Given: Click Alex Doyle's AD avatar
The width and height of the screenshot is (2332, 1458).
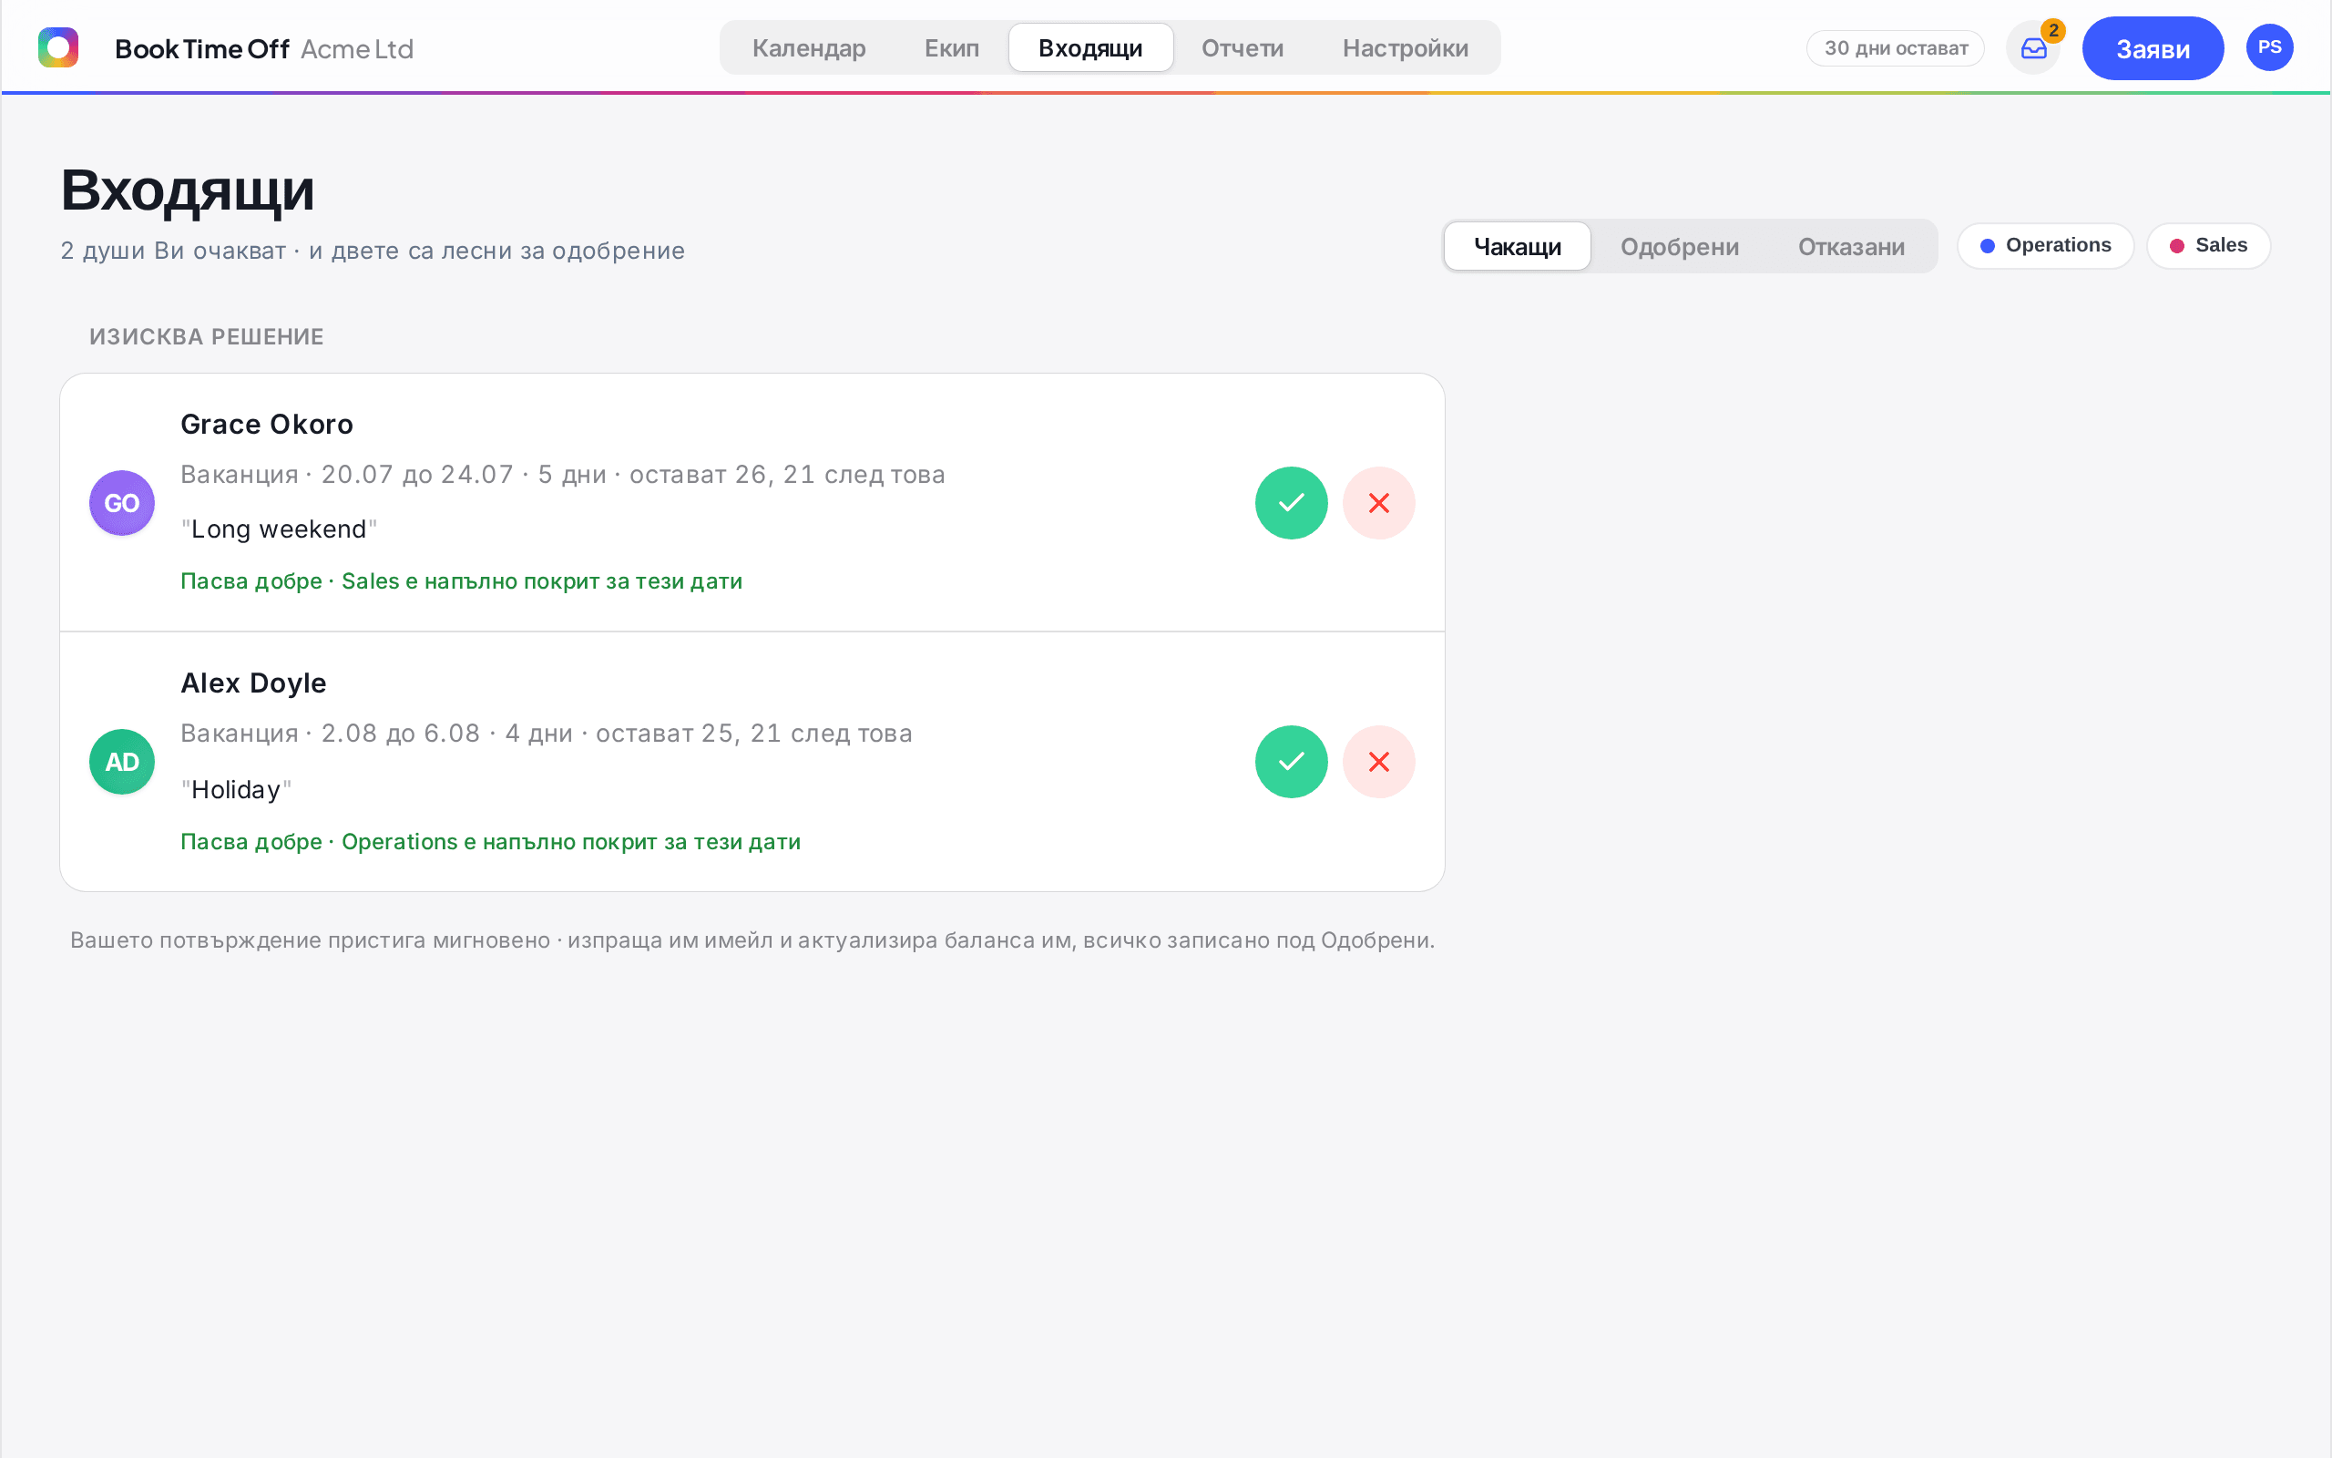Looking at the screenshot, I should tap(122, 762).
